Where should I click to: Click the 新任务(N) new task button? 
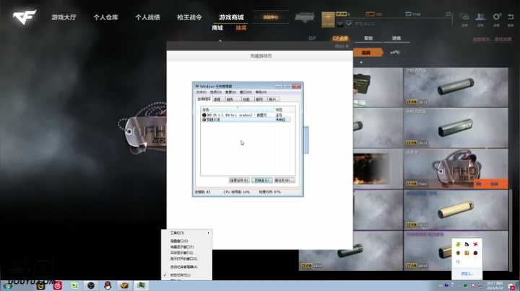click(x=285, y=180)
